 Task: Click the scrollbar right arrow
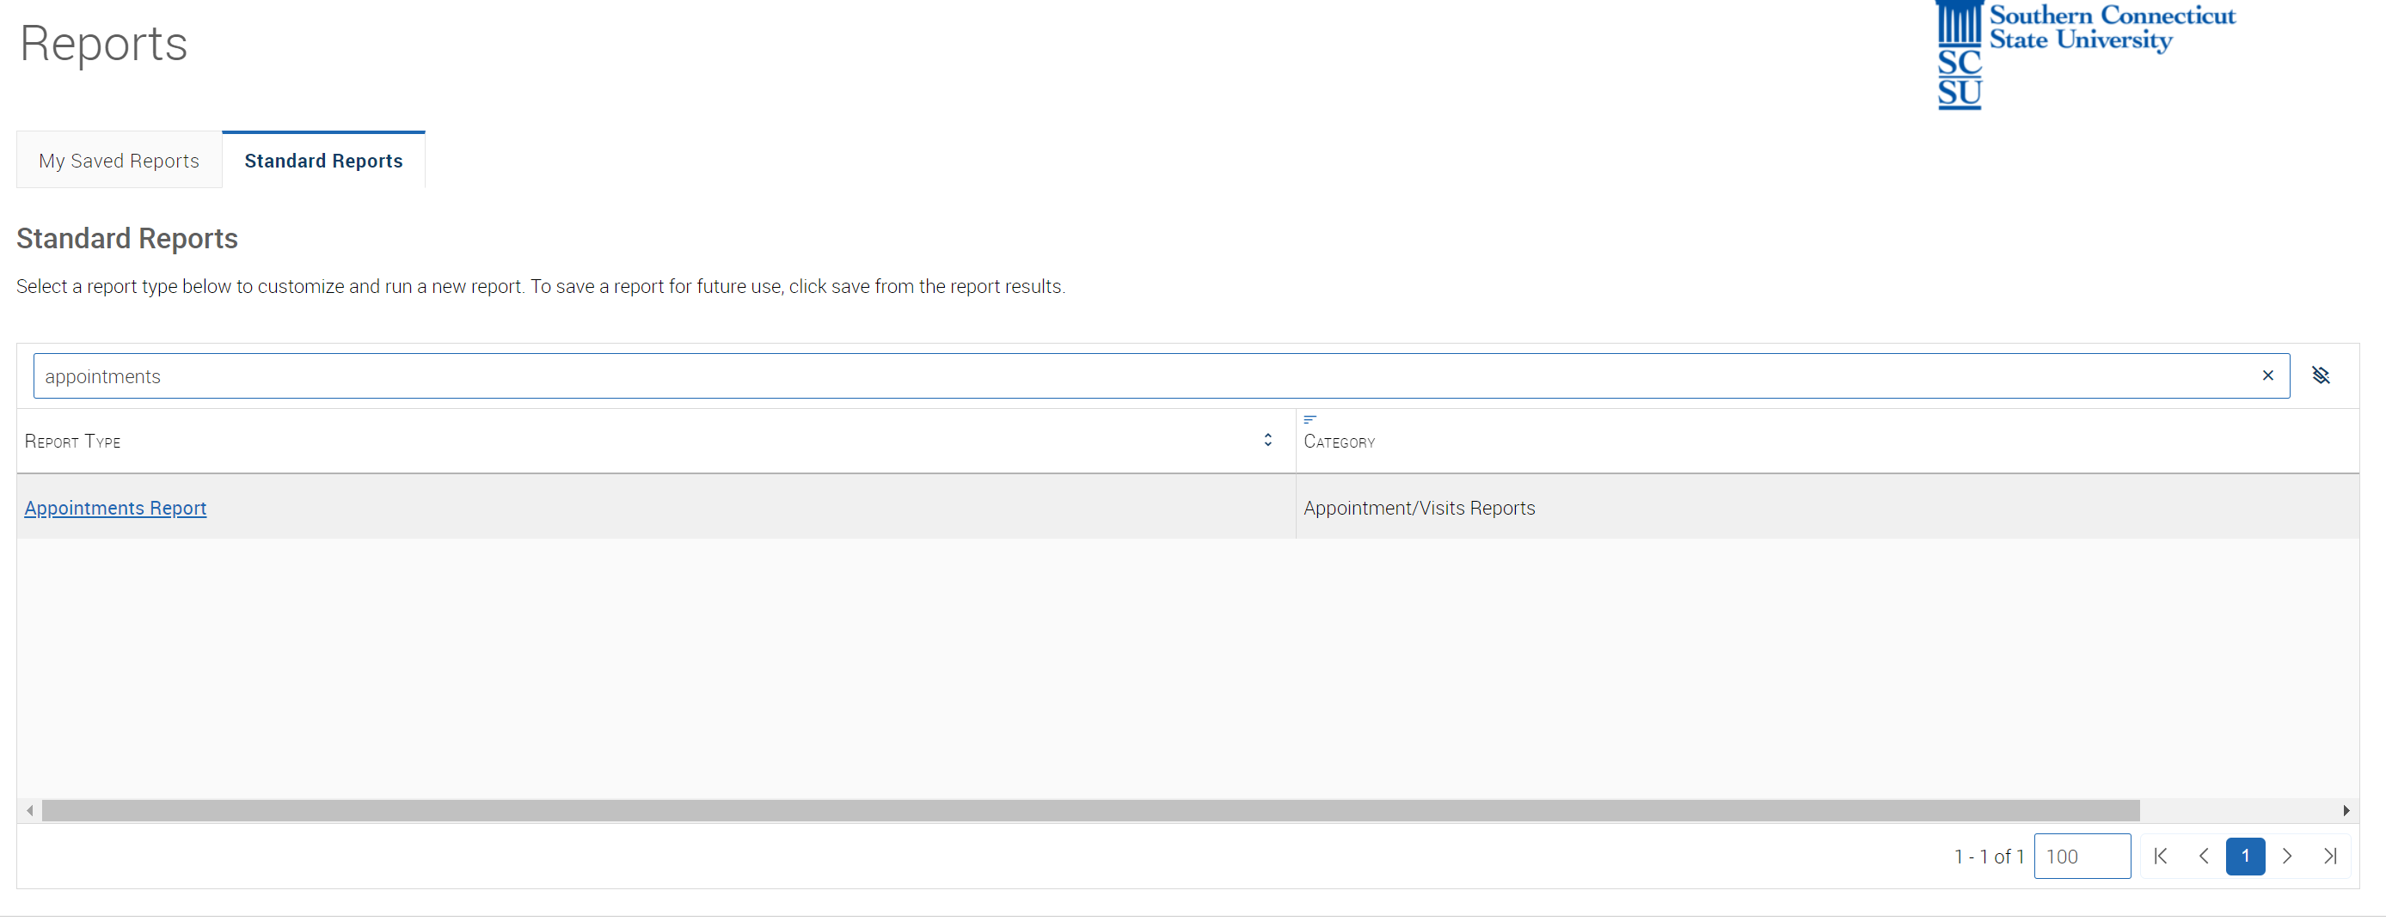[2346, 811]
